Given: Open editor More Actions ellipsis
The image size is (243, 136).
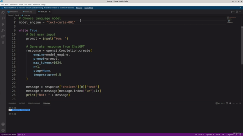Looking at the screenshot, I should (240, 12).
